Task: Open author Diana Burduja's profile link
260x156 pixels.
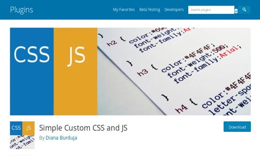Action: click(x=61, y=138)
